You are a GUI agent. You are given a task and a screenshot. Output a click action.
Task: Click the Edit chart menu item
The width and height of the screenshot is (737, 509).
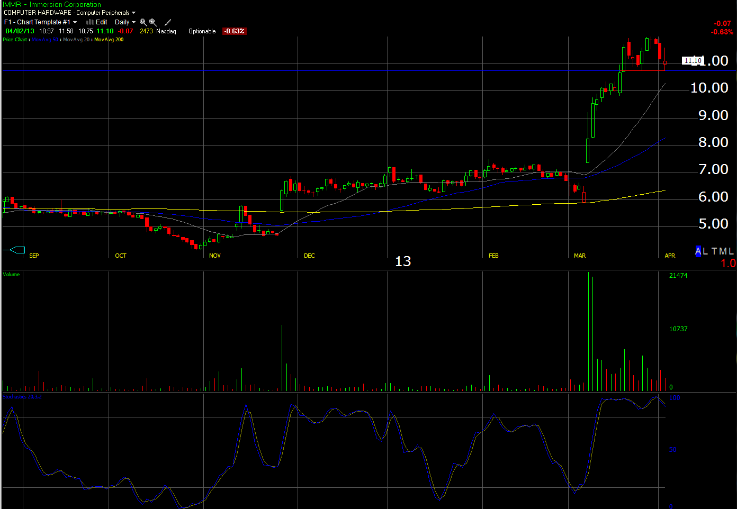tap(101, 22)
